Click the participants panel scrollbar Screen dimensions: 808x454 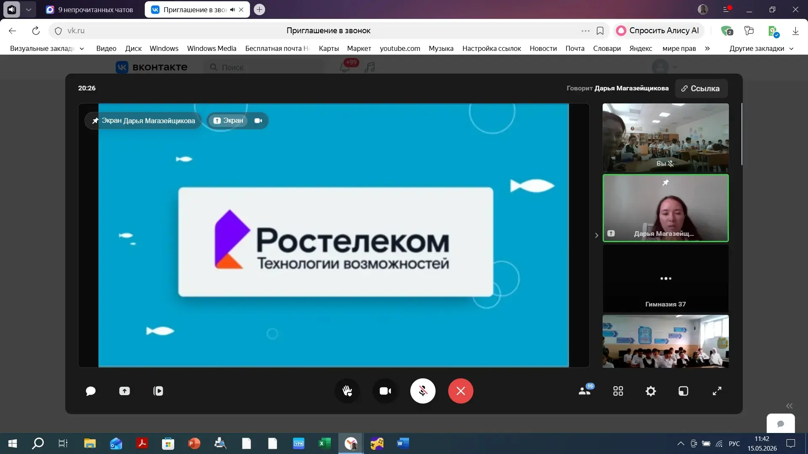point(742,135)
